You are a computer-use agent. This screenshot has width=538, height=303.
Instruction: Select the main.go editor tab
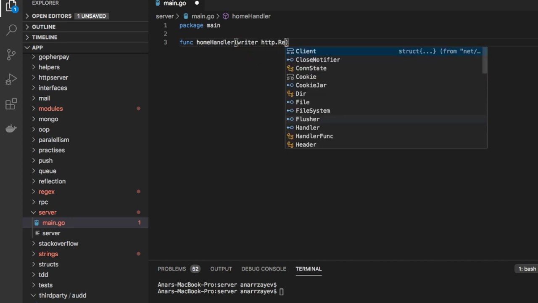[x=177, y=3]
